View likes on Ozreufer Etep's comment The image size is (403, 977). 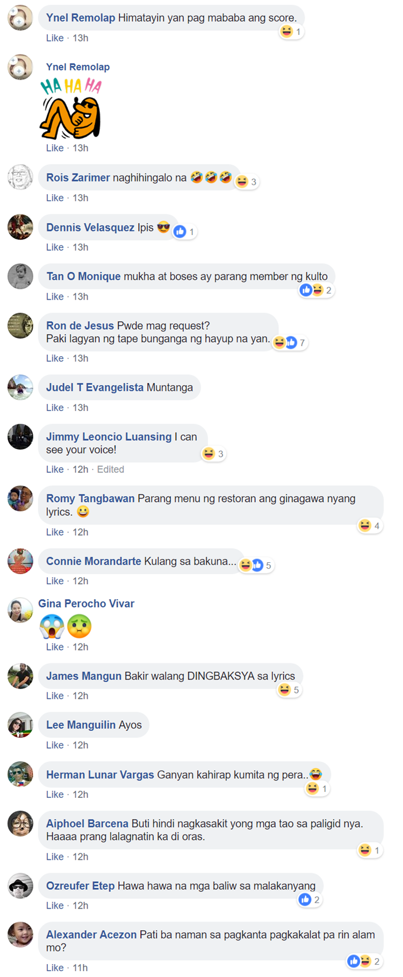tap(310, 900)
